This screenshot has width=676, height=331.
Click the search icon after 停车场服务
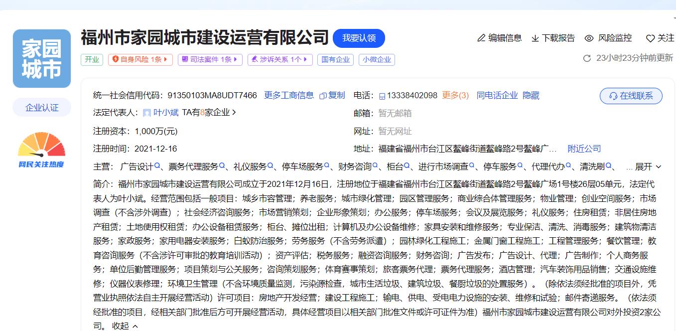coord(327,165)
